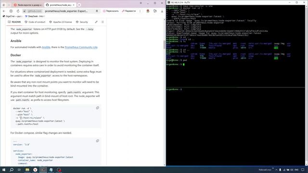Edit the README with pencil icon

point(96,22)
